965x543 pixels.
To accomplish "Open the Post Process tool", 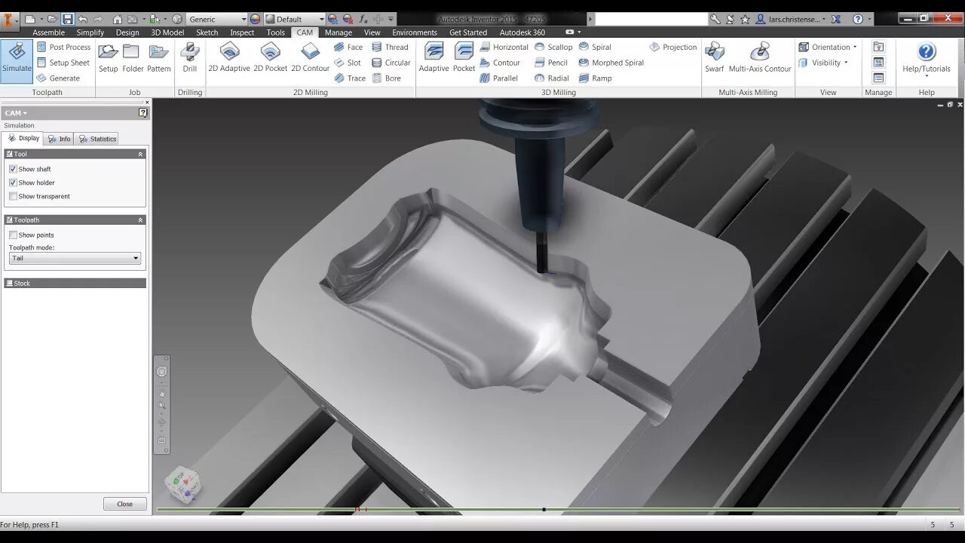I will [63, 47].
